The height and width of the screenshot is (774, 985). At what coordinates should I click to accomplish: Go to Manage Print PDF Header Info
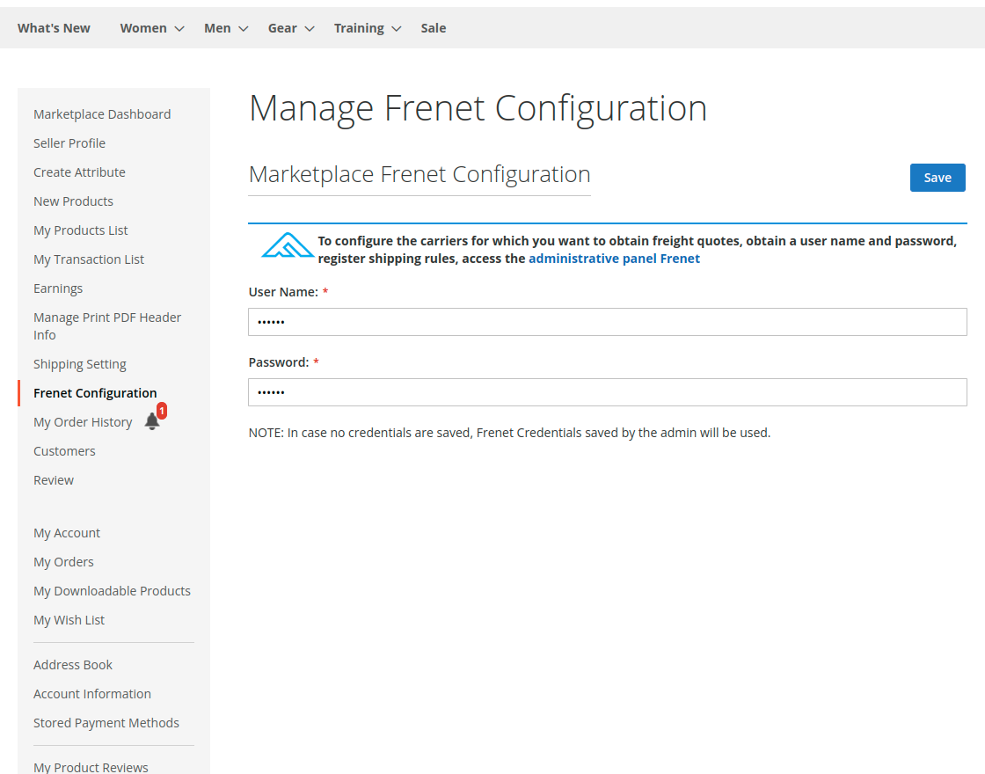(x=107, y=326)
